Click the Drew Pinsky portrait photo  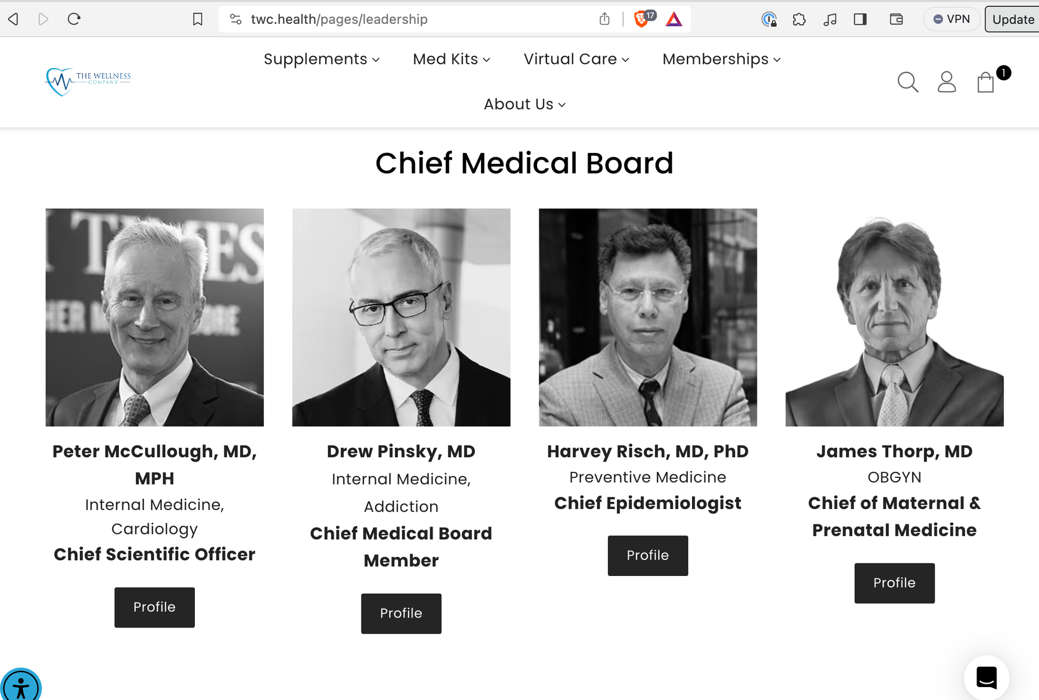(x=401, y=318)
